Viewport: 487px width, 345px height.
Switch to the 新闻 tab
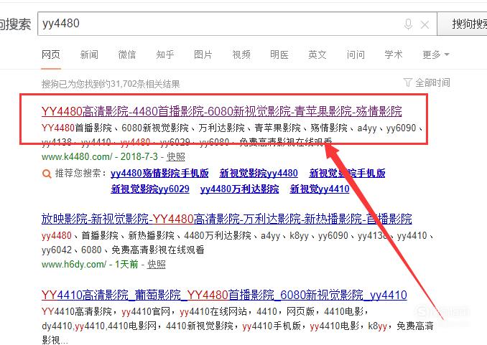(x=89, y=55)
